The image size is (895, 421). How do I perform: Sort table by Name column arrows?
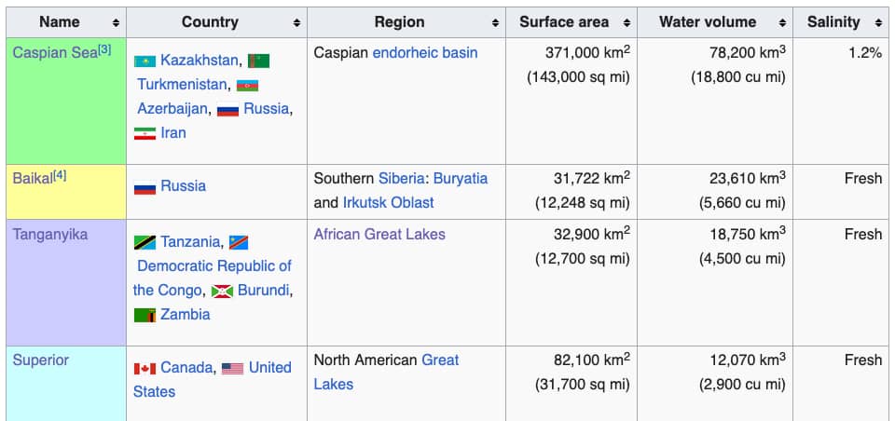pyautogui.click(x=116, y=22)
